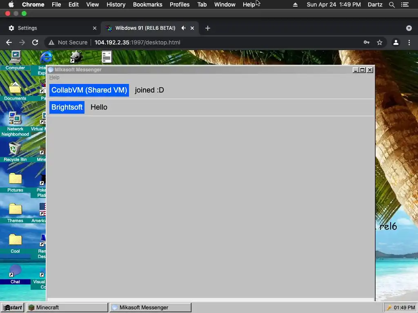Select the Wibdows 91 (REL6 BETA!) tab
This screenshot has height=313, width=418.
click(145, 28)
